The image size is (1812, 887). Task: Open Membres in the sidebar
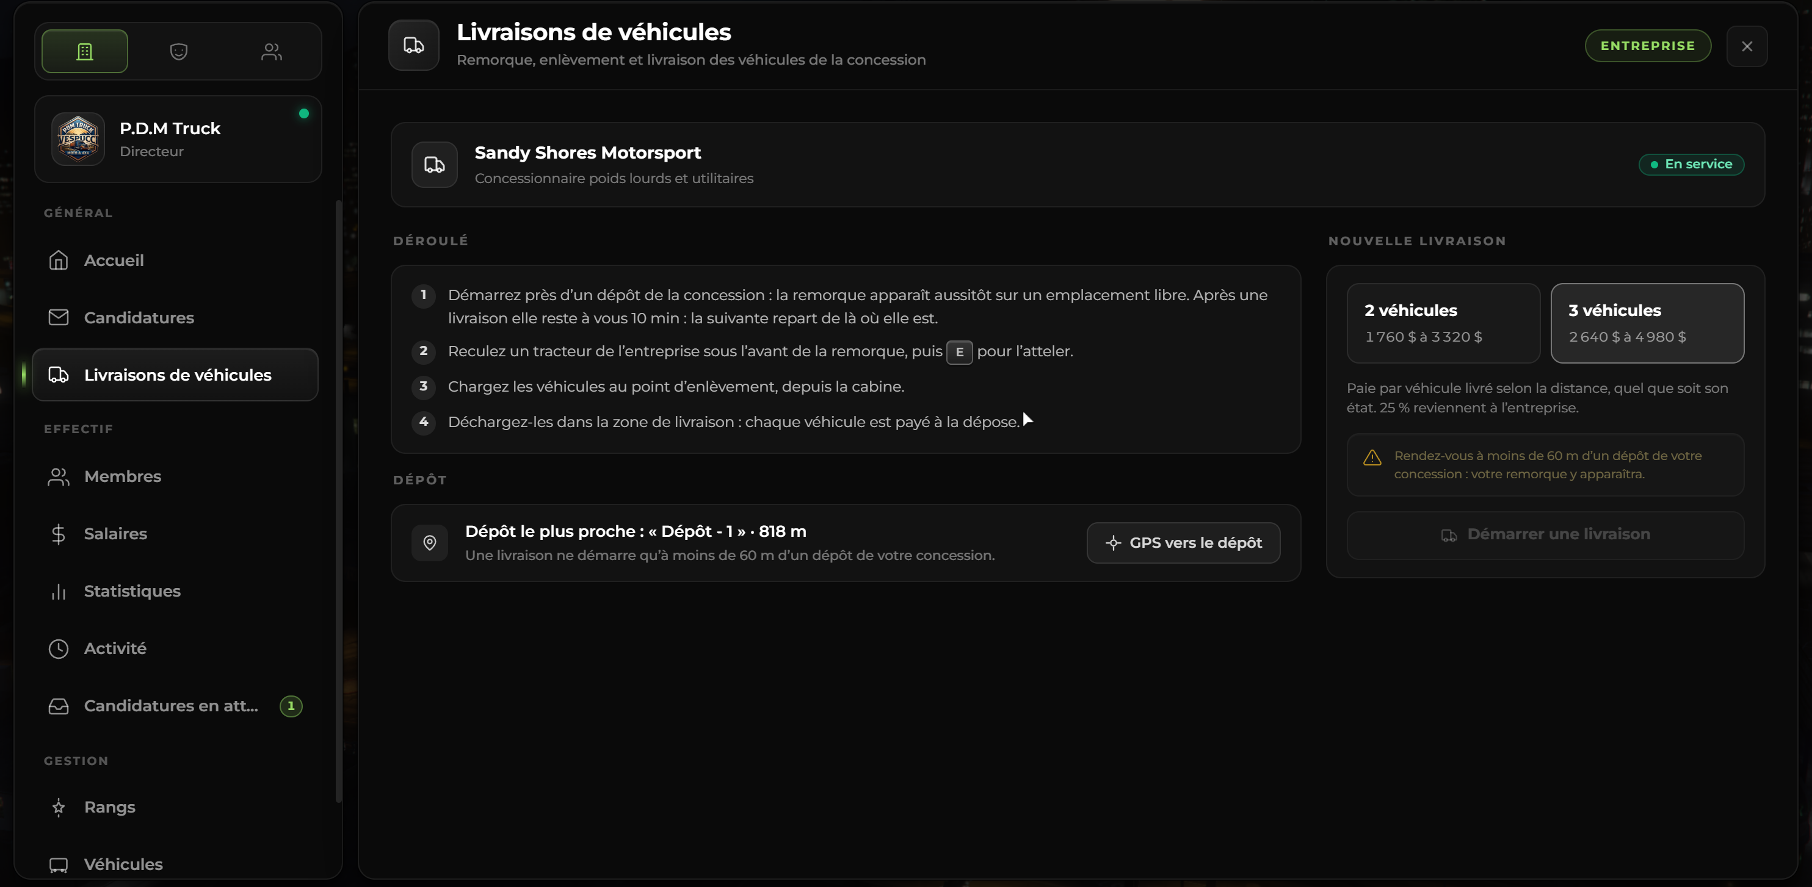tap(175, 476)
